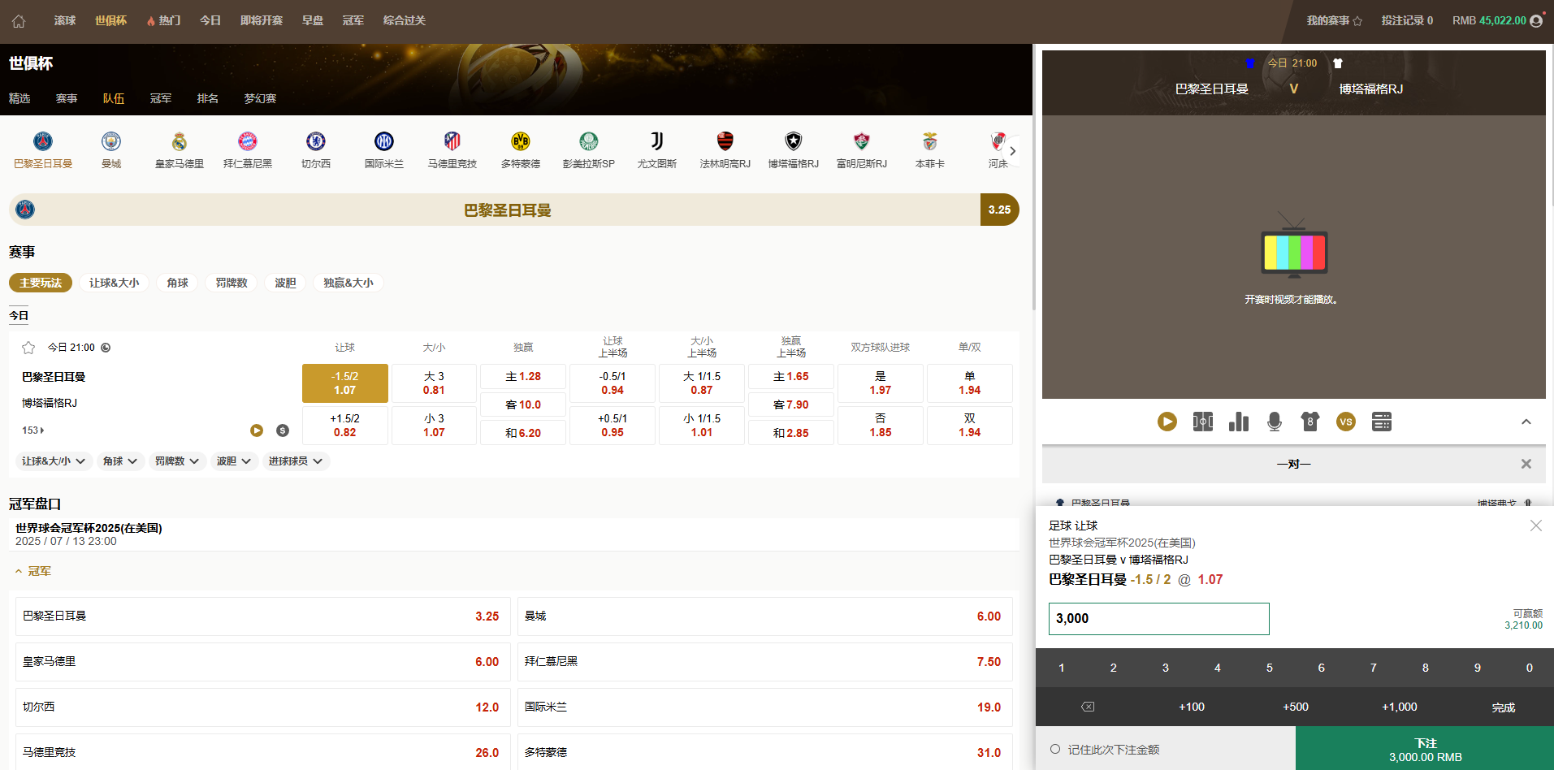Select Real Madrid (皇家马德里) team logo
The height and width of the screenshot is (770, 1554).
click(x=180, y=141)
